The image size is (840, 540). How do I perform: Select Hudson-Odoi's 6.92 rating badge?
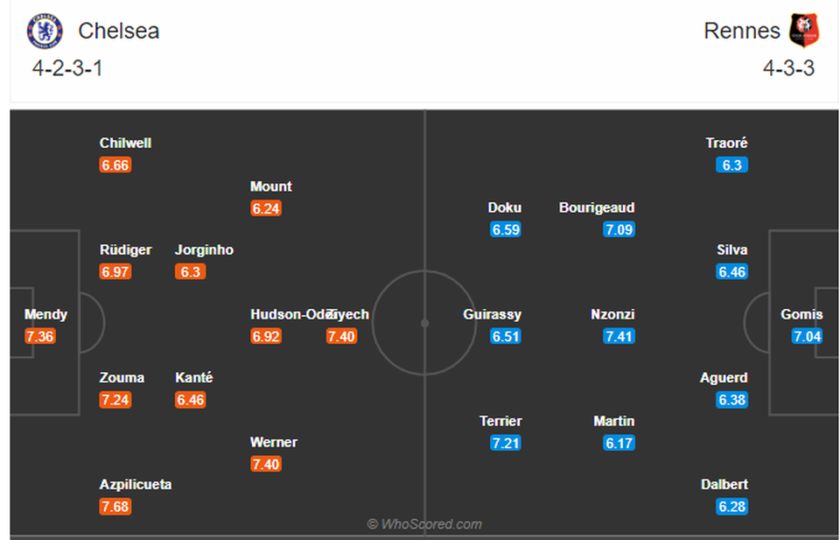point(266,336)
